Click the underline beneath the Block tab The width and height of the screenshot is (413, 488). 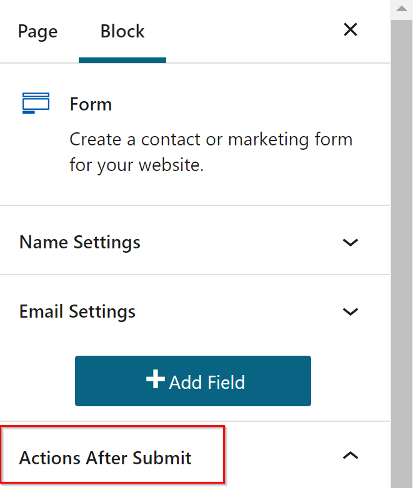(x=122, y=61)
